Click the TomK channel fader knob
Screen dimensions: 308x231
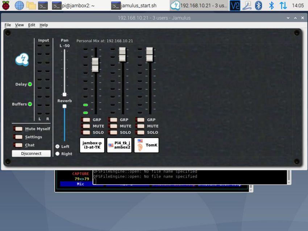[x=150, y=54]
